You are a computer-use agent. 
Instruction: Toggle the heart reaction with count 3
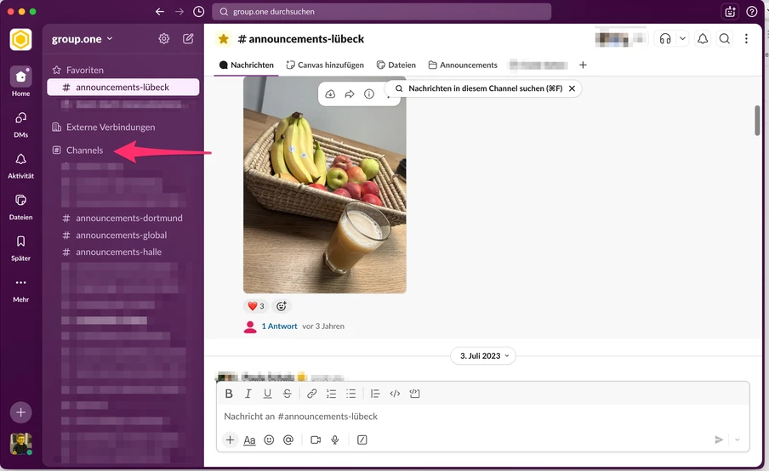tap(256, 306)
